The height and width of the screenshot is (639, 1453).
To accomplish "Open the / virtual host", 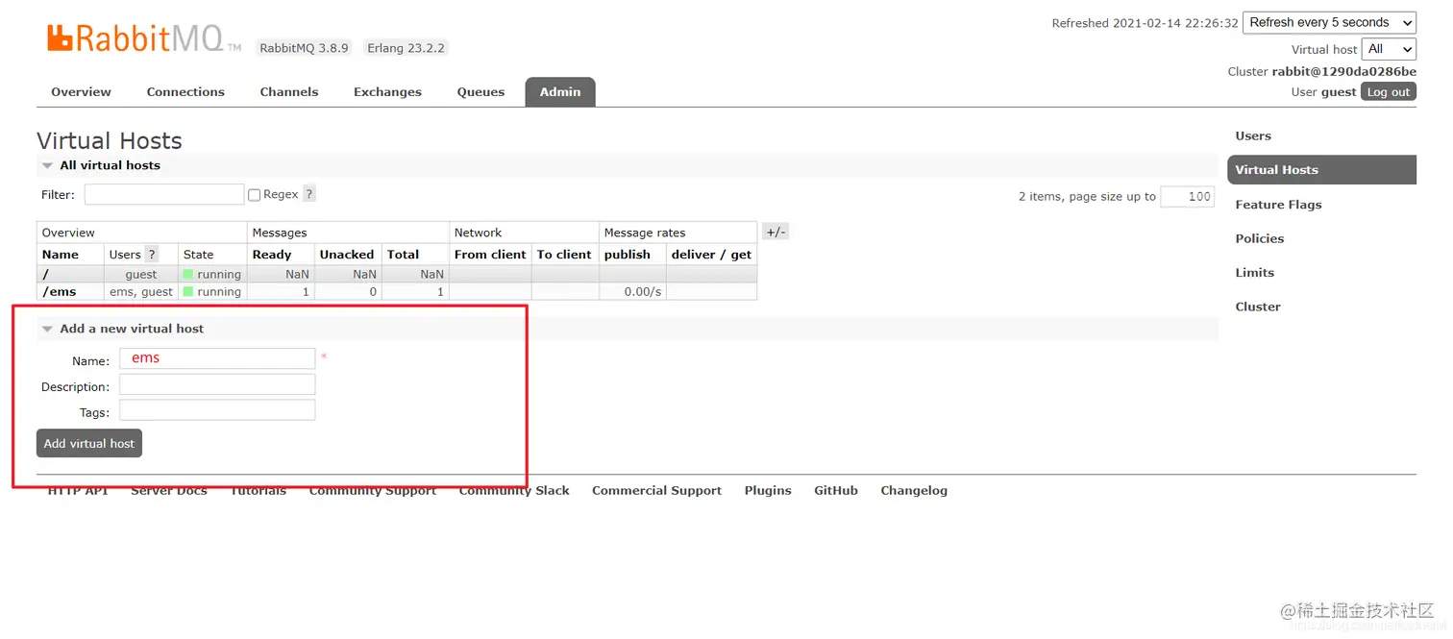I will tap(46, 274).
